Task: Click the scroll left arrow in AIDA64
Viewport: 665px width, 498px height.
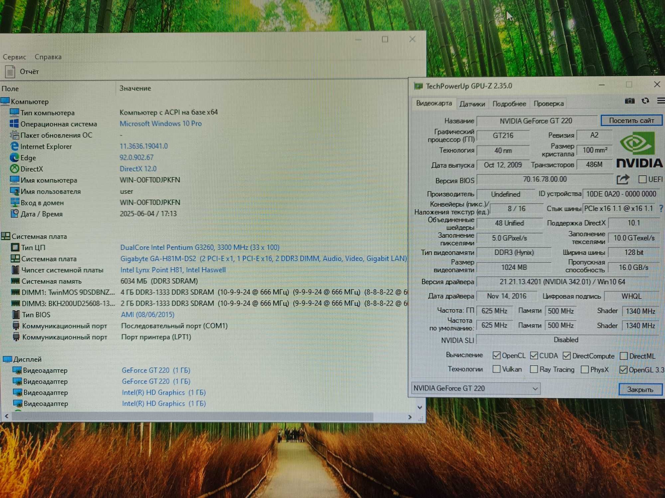Action: [x=6, y=416]
